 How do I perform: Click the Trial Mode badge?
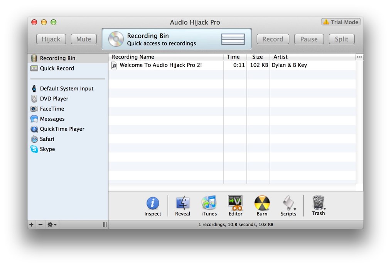click(341, 22)
